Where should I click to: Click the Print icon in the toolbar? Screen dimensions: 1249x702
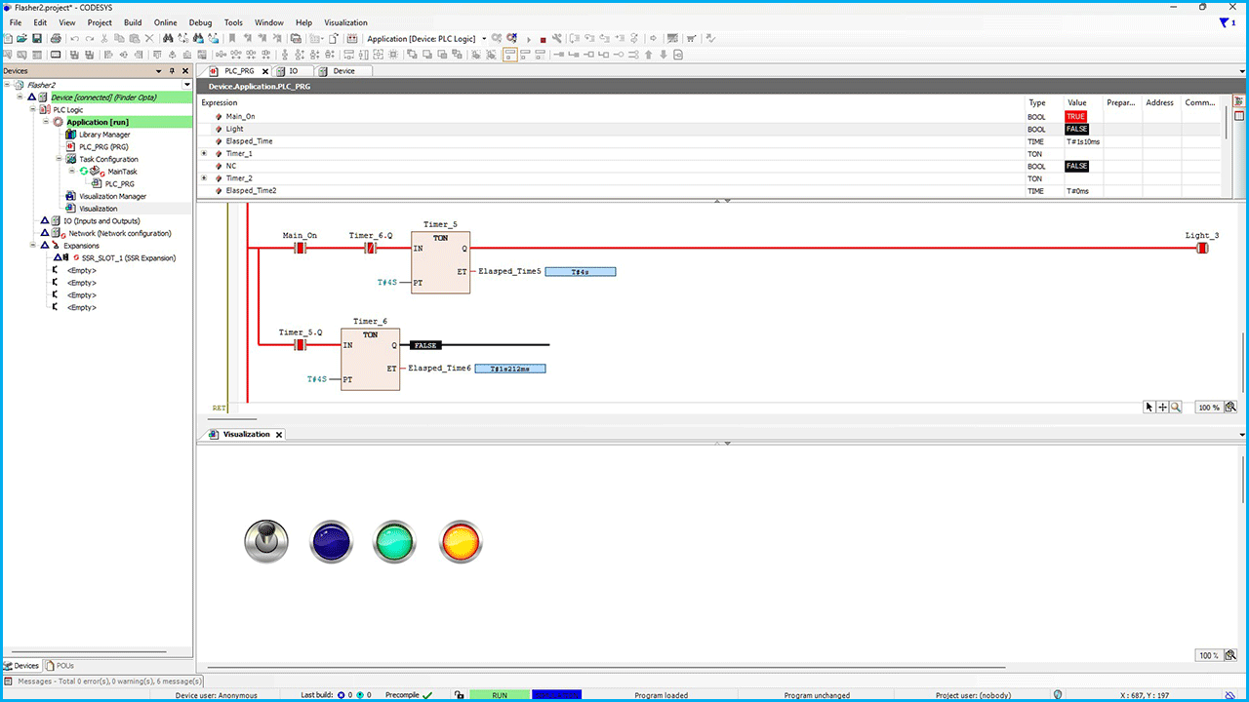pyautogui.click(x=55, y=39)
